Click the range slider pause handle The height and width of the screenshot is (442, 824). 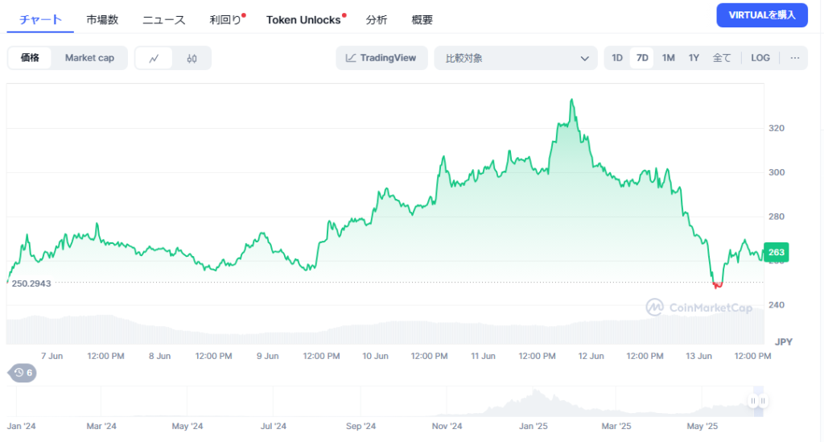coord(757,401)
